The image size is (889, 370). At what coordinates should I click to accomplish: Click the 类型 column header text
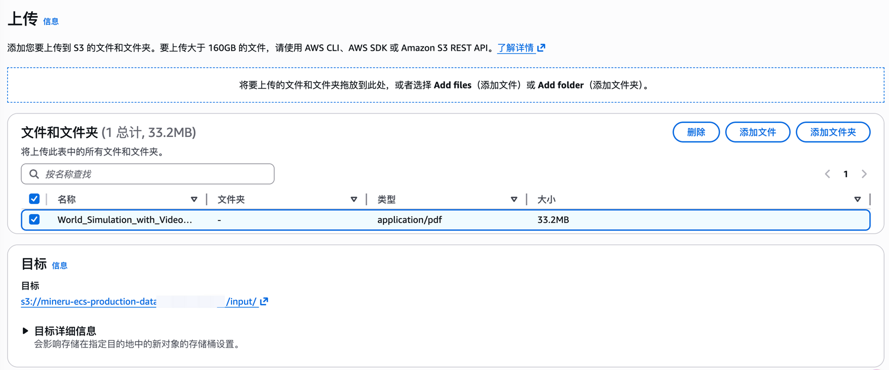[x=387, y=200]
